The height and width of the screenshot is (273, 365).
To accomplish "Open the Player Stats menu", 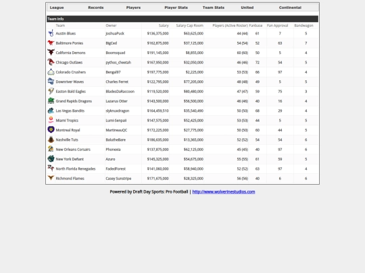I will click(176, 7).
